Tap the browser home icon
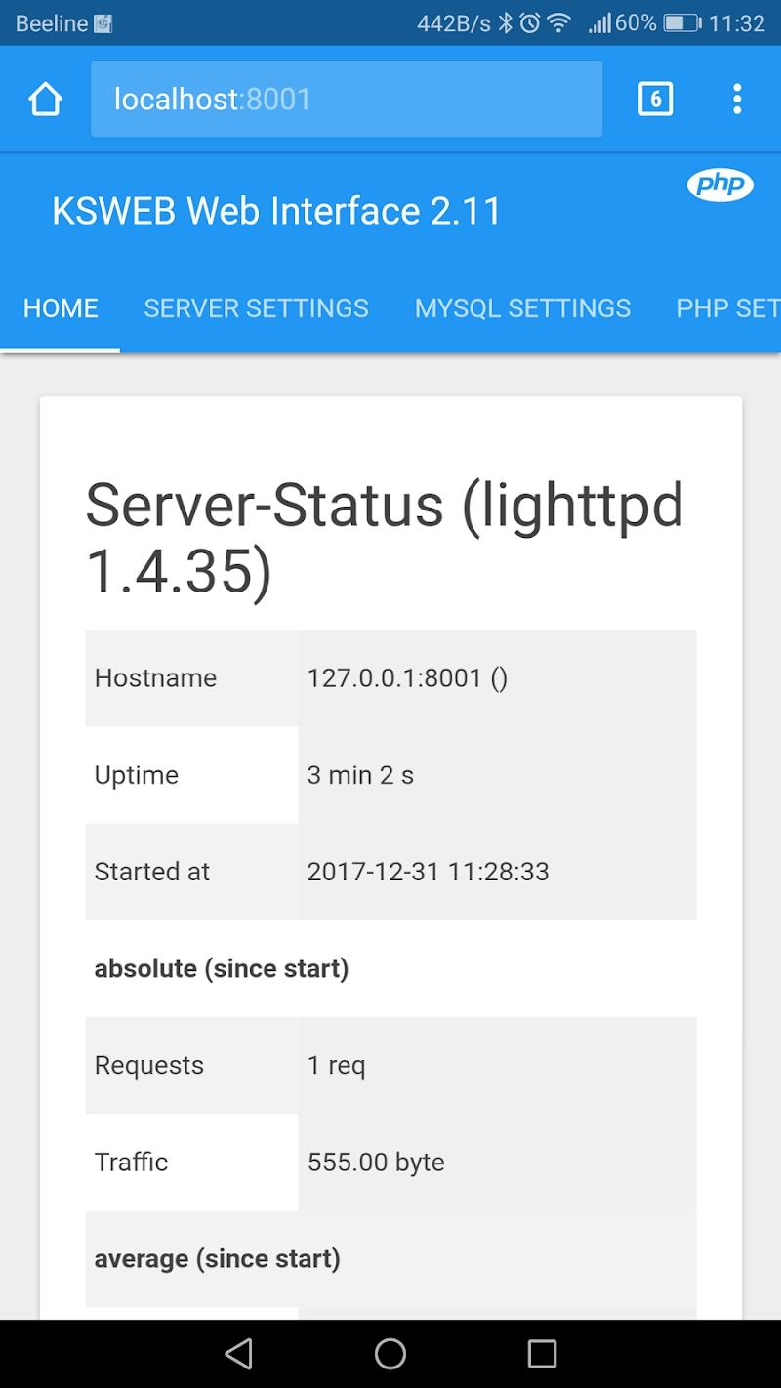Screen dimensions: 781x1388 pos(45,98)
